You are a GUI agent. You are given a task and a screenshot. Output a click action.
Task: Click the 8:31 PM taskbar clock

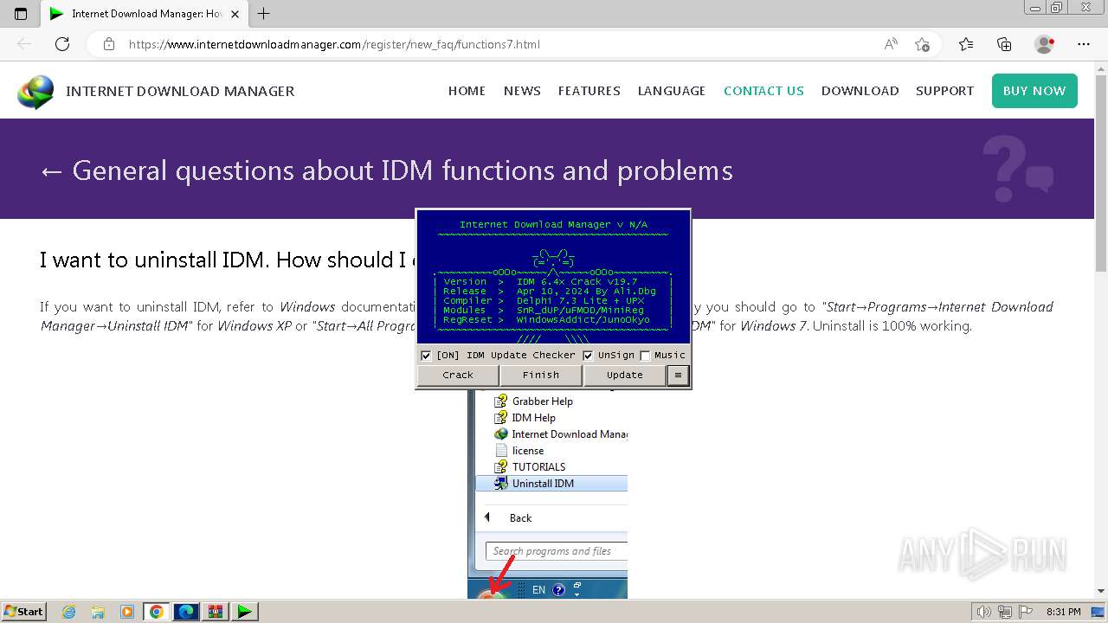pyautogui.click(x=1064, y=612)
